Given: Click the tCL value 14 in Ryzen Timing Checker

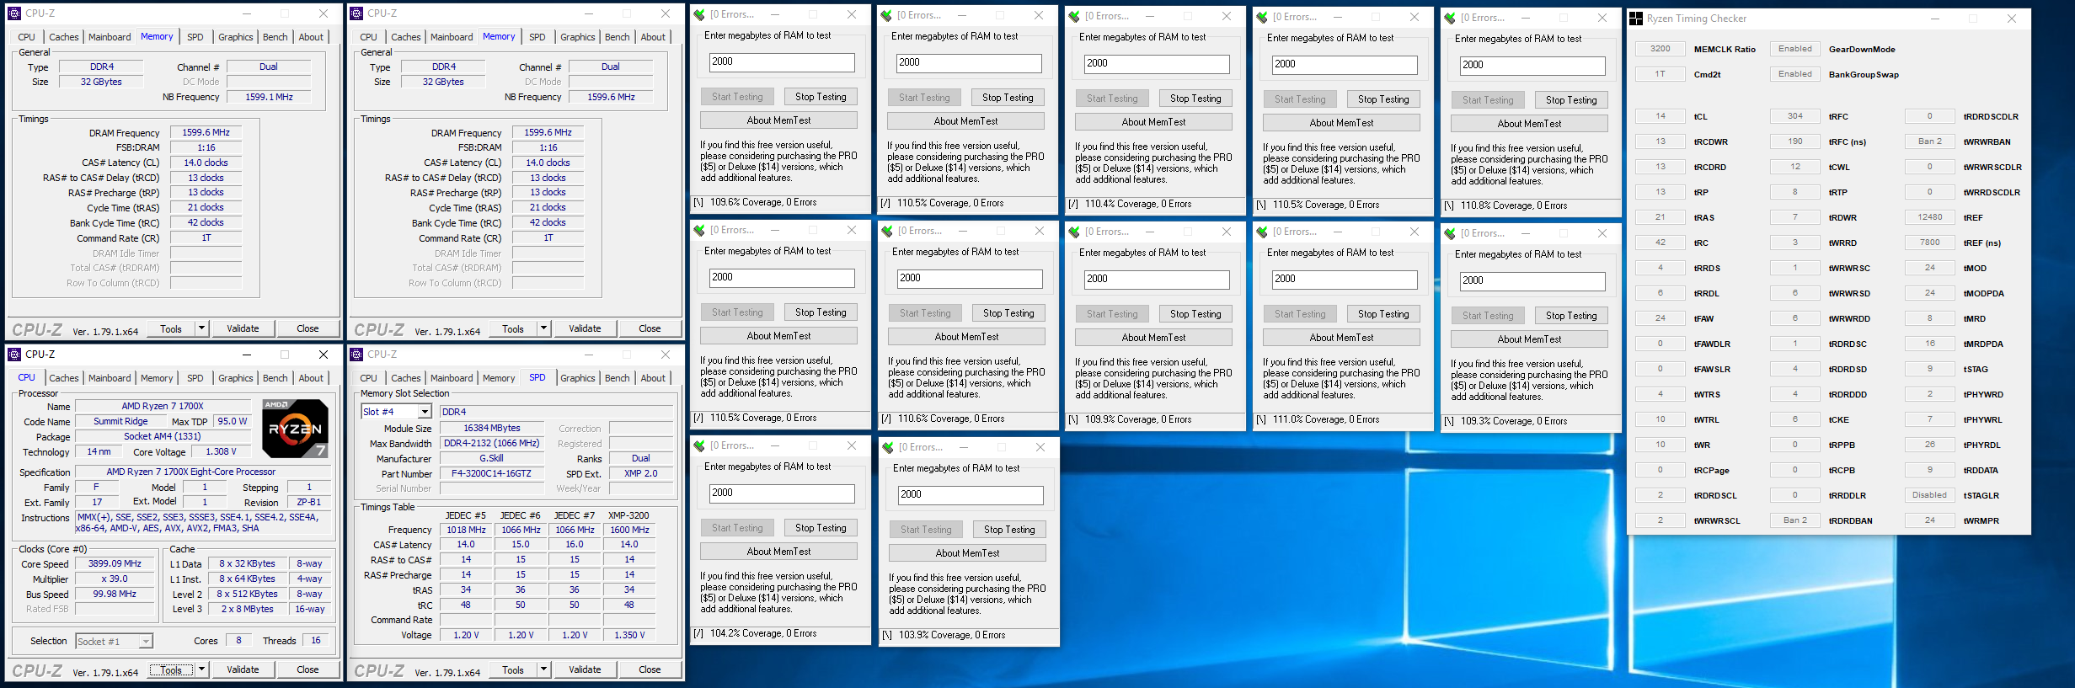Looking at the screenshot, I should click(x=1660, y=116).
